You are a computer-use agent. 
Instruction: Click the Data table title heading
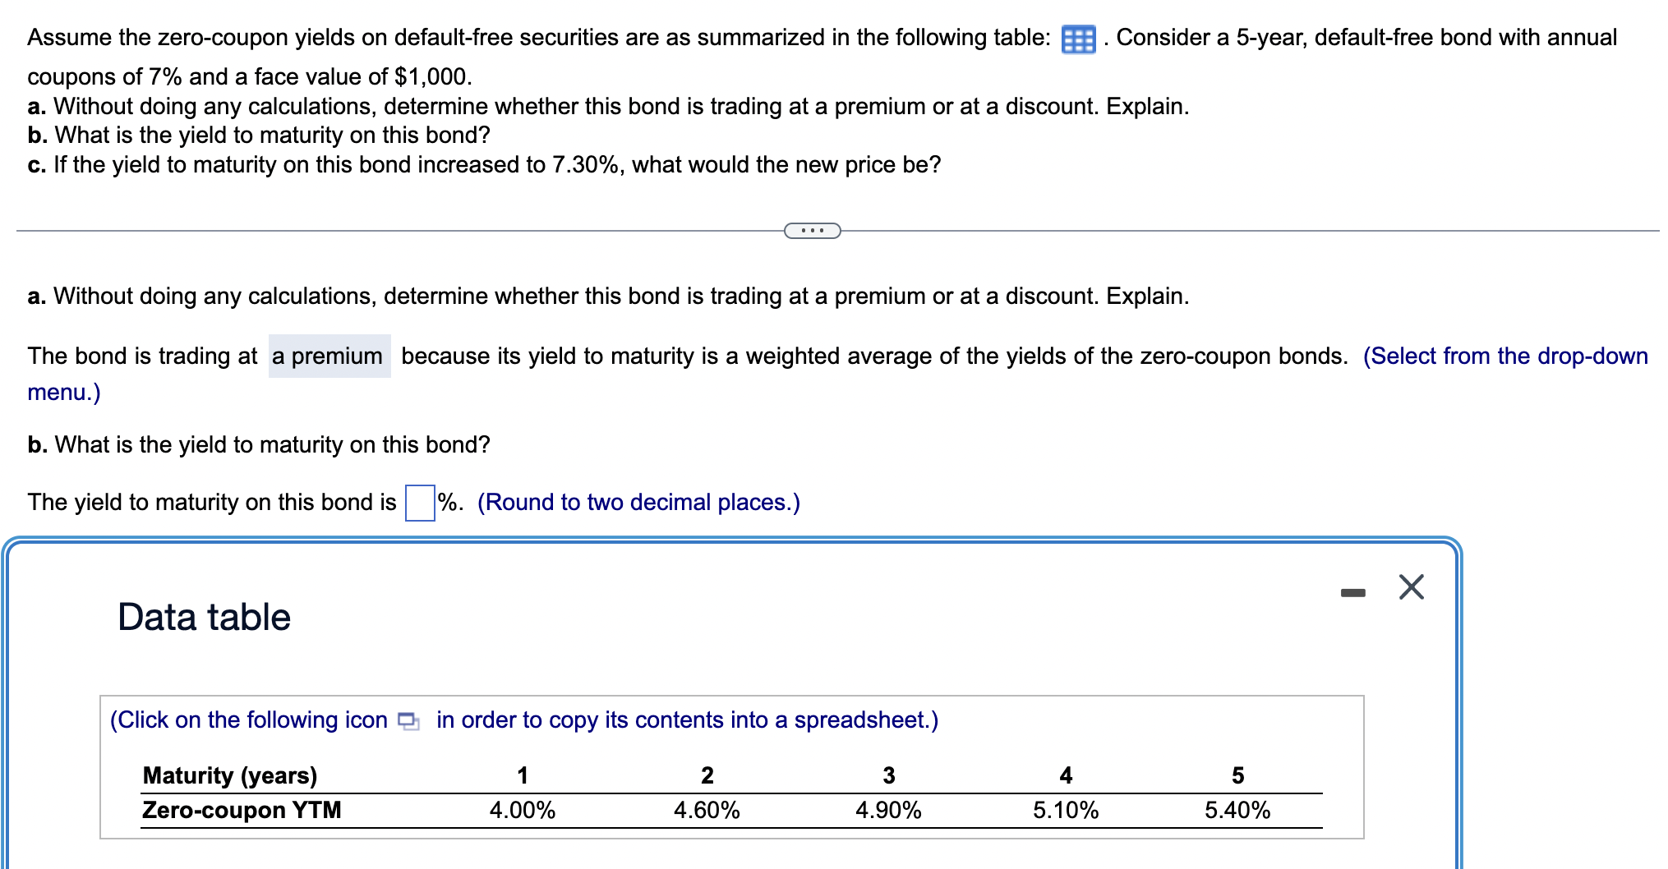tap(203, 616)
